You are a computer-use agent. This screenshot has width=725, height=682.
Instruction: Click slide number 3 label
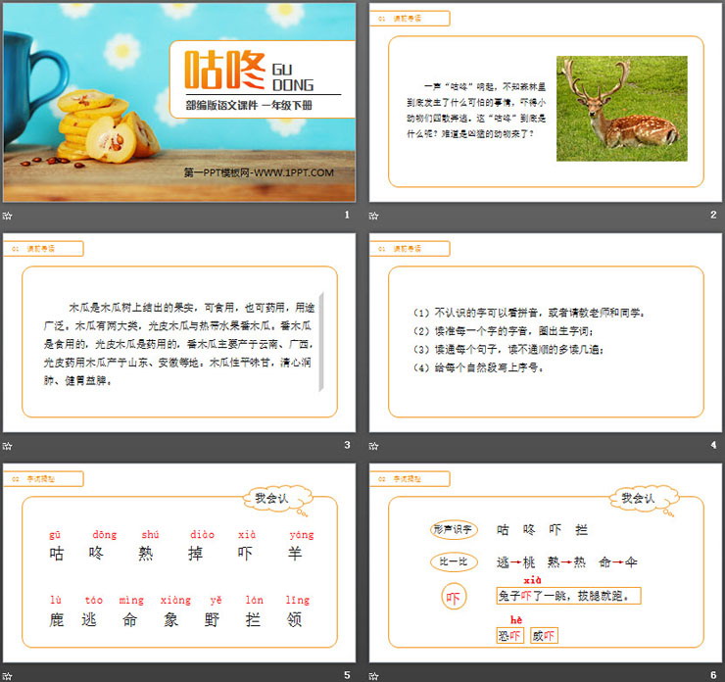[347, 445]
